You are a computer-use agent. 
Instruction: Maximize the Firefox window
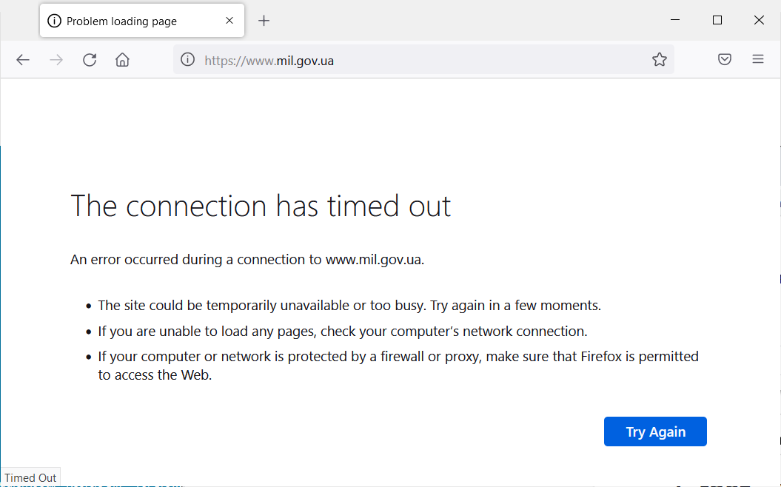717,21
